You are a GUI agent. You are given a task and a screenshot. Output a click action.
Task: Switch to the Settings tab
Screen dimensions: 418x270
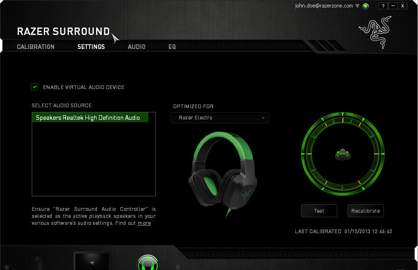(x=91, y=47)
